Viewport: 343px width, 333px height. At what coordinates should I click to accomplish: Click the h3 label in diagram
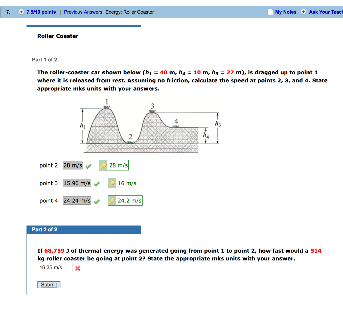(218, 124)
